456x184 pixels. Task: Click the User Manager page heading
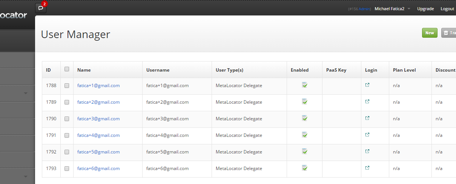coord(75,34)
